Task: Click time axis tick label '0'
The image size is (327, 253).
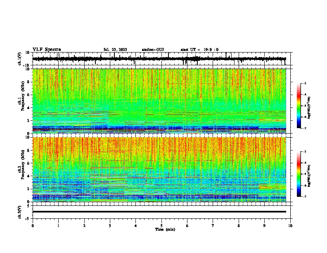Action: [x=33, y=226]
